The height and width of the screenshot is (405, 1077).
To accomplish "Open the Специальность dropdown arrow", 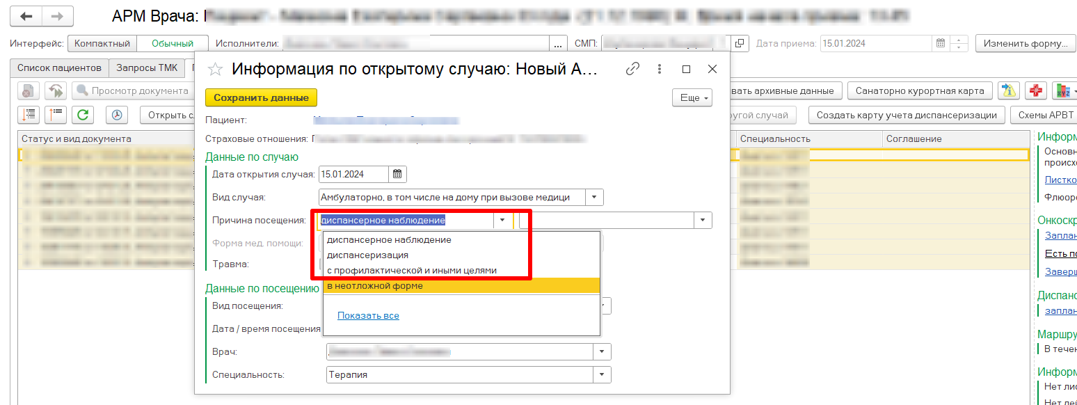I will [602, 375].
